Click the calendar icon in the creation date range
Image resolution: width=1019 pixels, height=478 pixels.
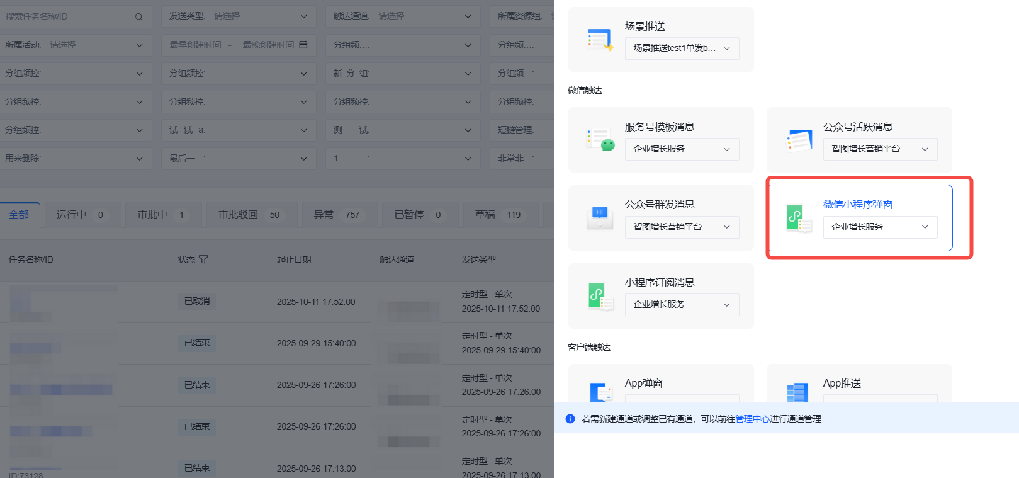coord(303,45)
